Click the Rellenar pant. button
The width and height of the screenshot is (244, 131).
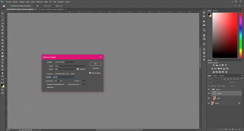[59, 6]
